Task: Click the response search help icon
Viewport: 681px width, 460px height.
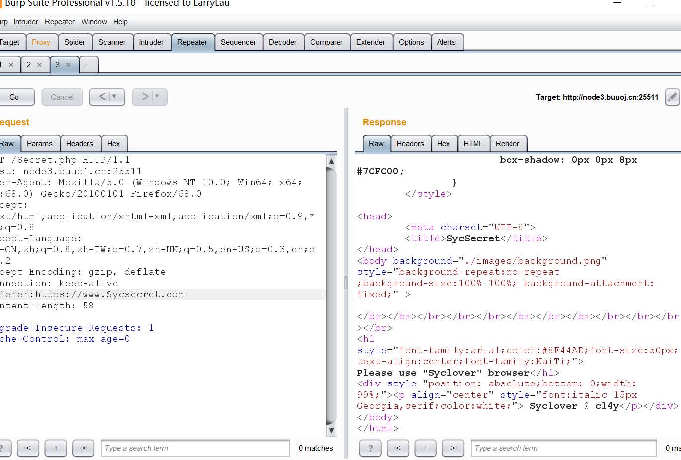Action: coord(370,448)
